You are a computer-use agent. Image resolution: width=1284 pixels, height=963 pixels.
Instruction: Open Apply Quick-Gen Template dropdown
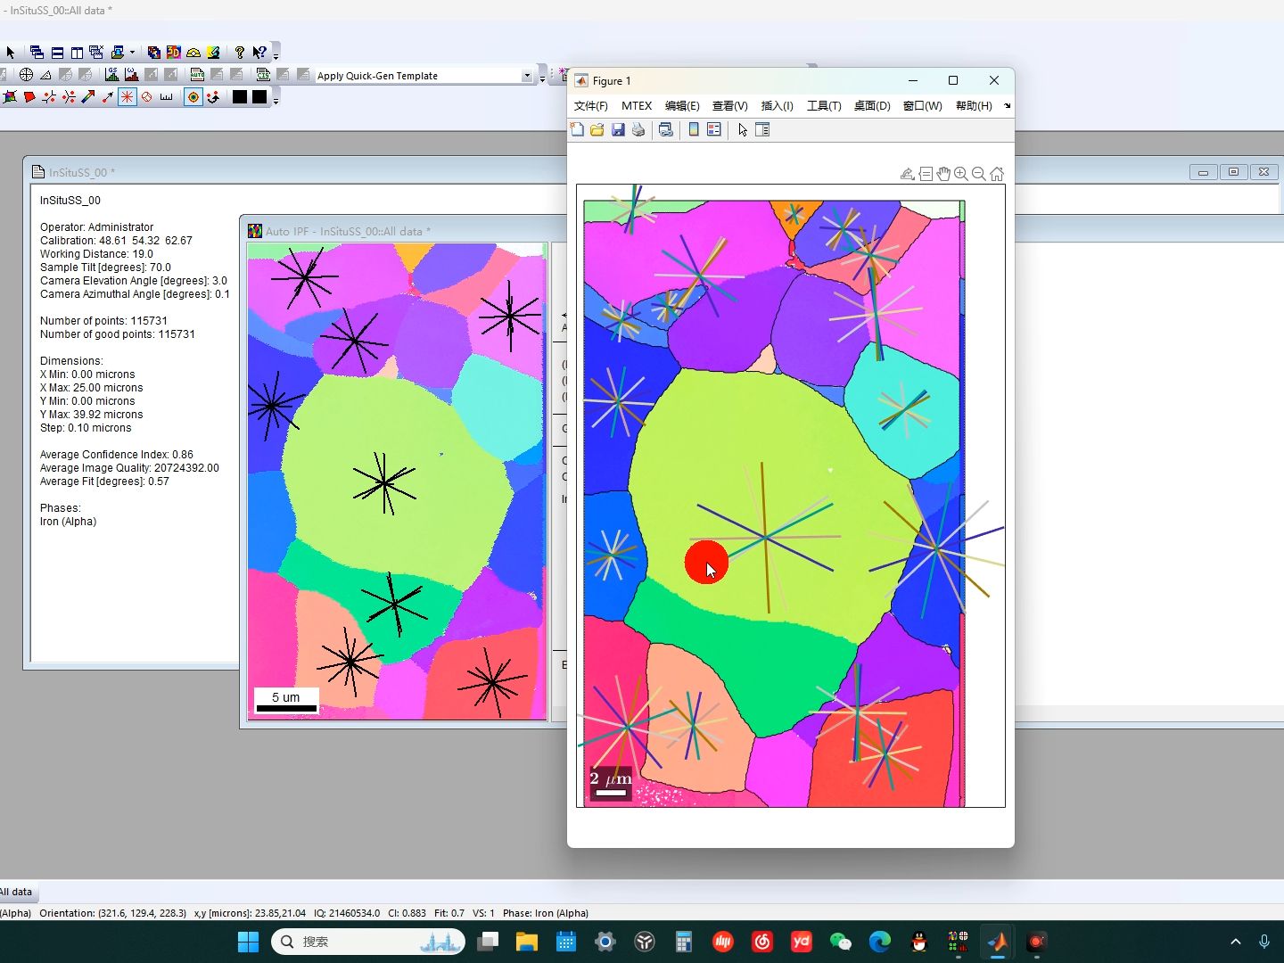pos(527,76)
